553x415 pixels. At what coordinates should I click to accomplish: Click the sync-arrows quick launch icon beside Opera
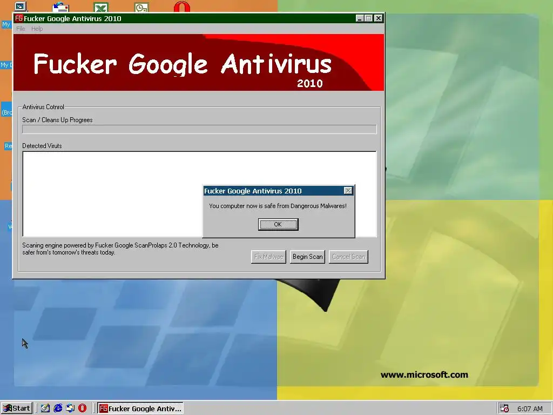[x=70, y=409]
